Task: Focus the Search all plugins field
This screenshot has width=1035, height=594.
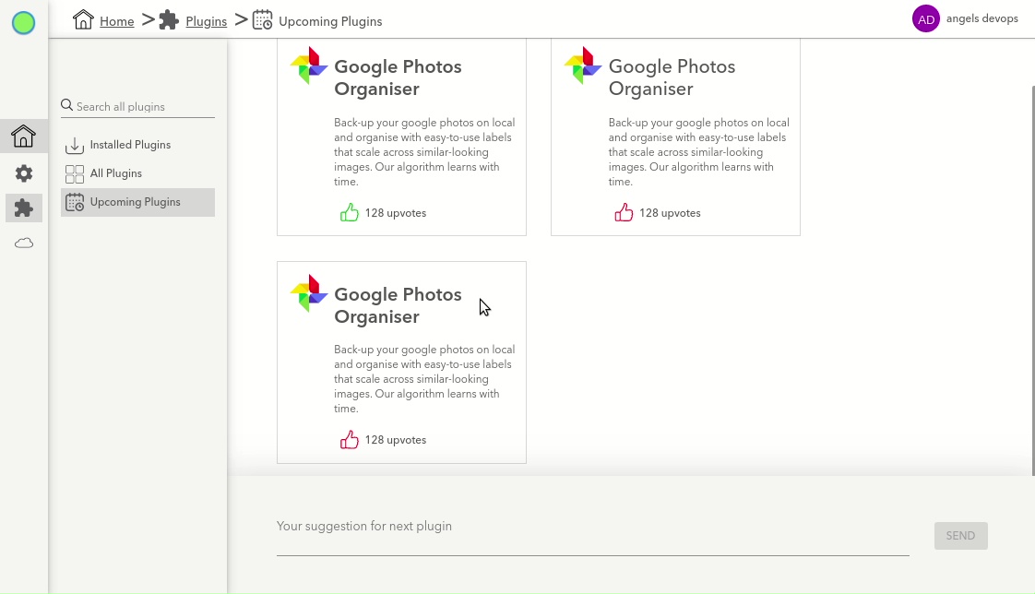Action: point(143,107)
